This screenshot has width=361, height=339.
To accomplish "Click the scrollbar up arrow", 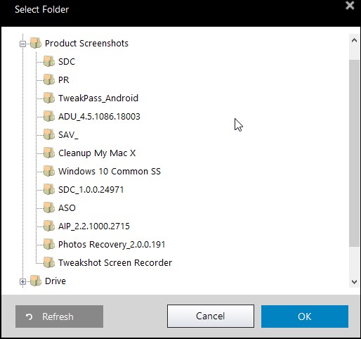I will (x=354, y=40).
